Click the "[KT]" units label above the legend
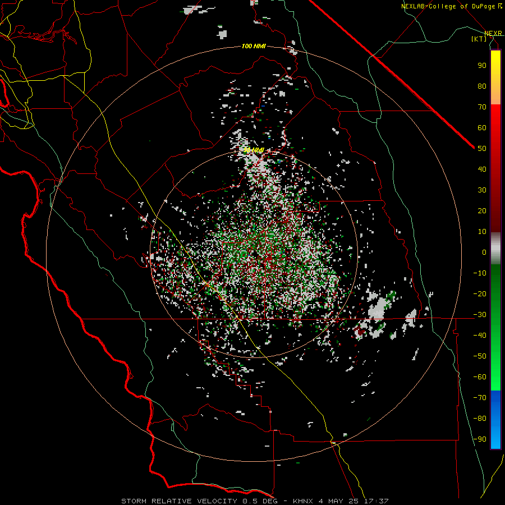This screenshot has width=505, height=505. coord(479,39)
